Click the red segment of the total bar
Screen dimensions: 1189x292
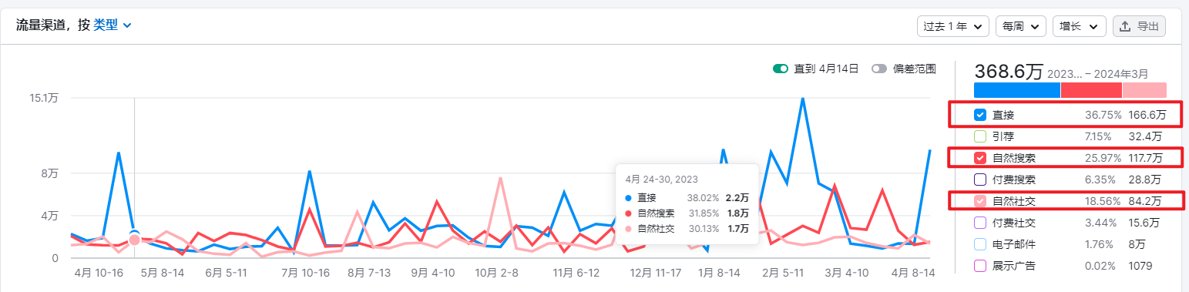[x=1091, y=90]
